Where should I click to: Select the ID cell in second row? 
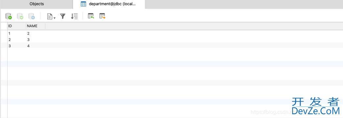point(17,40)
